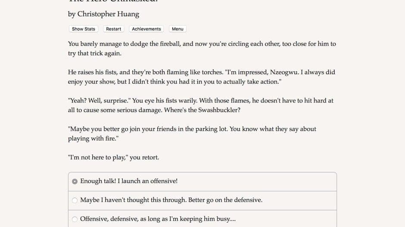The image size is (405, 227).
Task: Choose the "keeping him busy" radio button
Action: (x=75, y=219)
